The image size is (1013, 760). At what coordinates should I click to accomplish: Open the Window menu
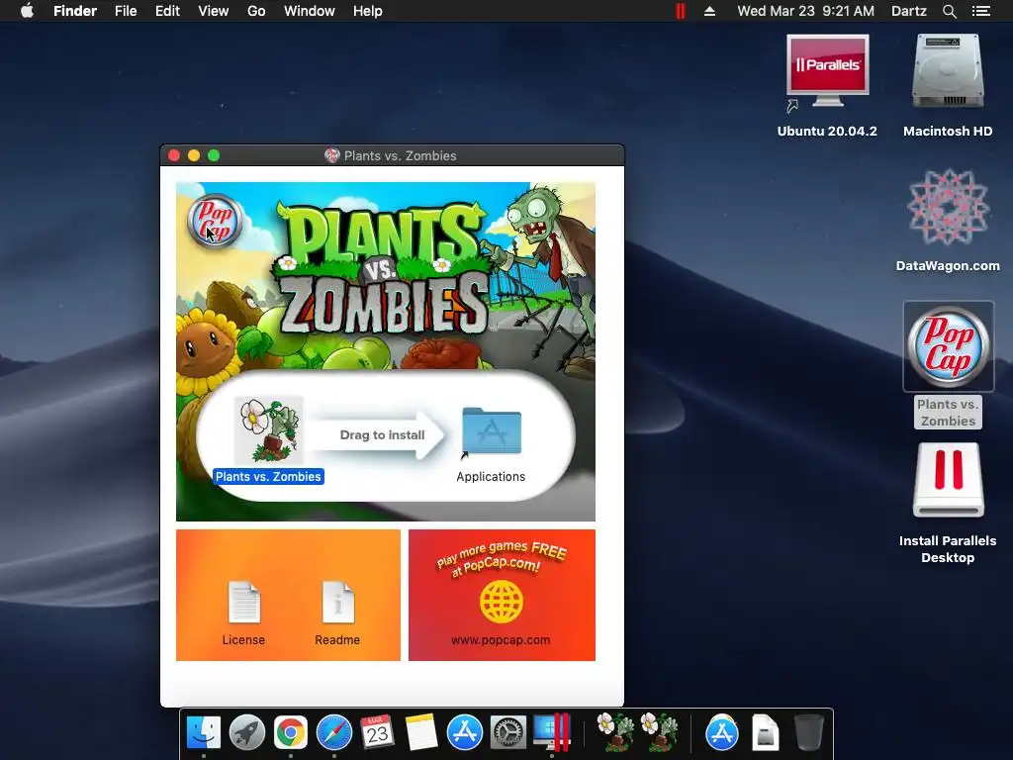tap(310, 11)
